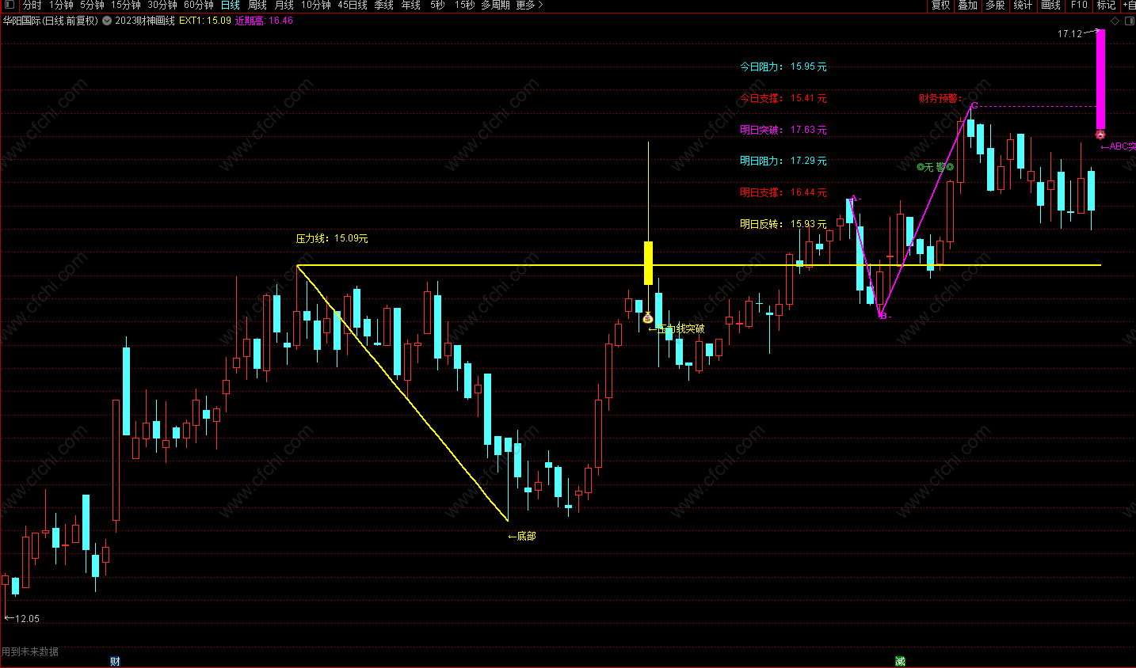Select the 月线 monthly period tab
The height and width of the screenshot is (668, 1136).
[284, 5]
